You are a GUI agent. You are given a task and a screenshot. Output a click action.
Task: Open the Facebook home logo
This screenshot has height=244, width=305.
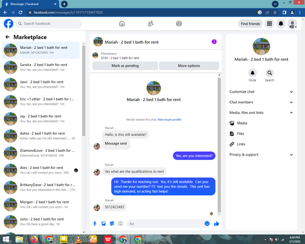click(x=9, y=24)
